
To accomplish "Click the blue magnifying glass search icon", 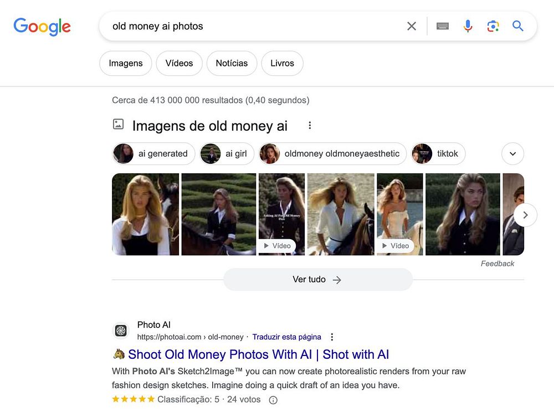I will 517,26.
